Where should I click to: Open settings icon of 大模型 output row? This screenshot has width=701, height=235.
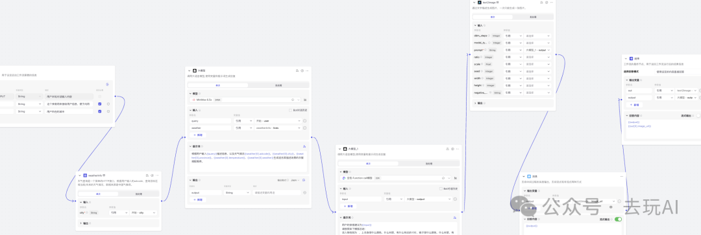point(304,193)
